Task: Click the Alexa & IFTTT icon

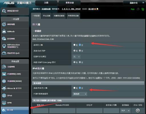Action: tap(4, 88)
